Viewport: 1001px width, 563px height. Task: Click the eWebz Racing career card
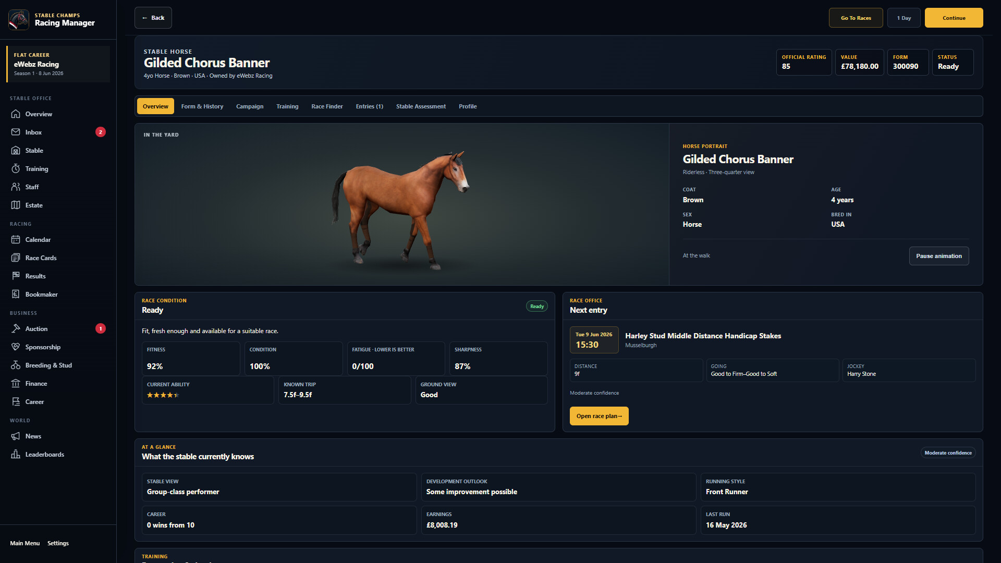(58, 64)
